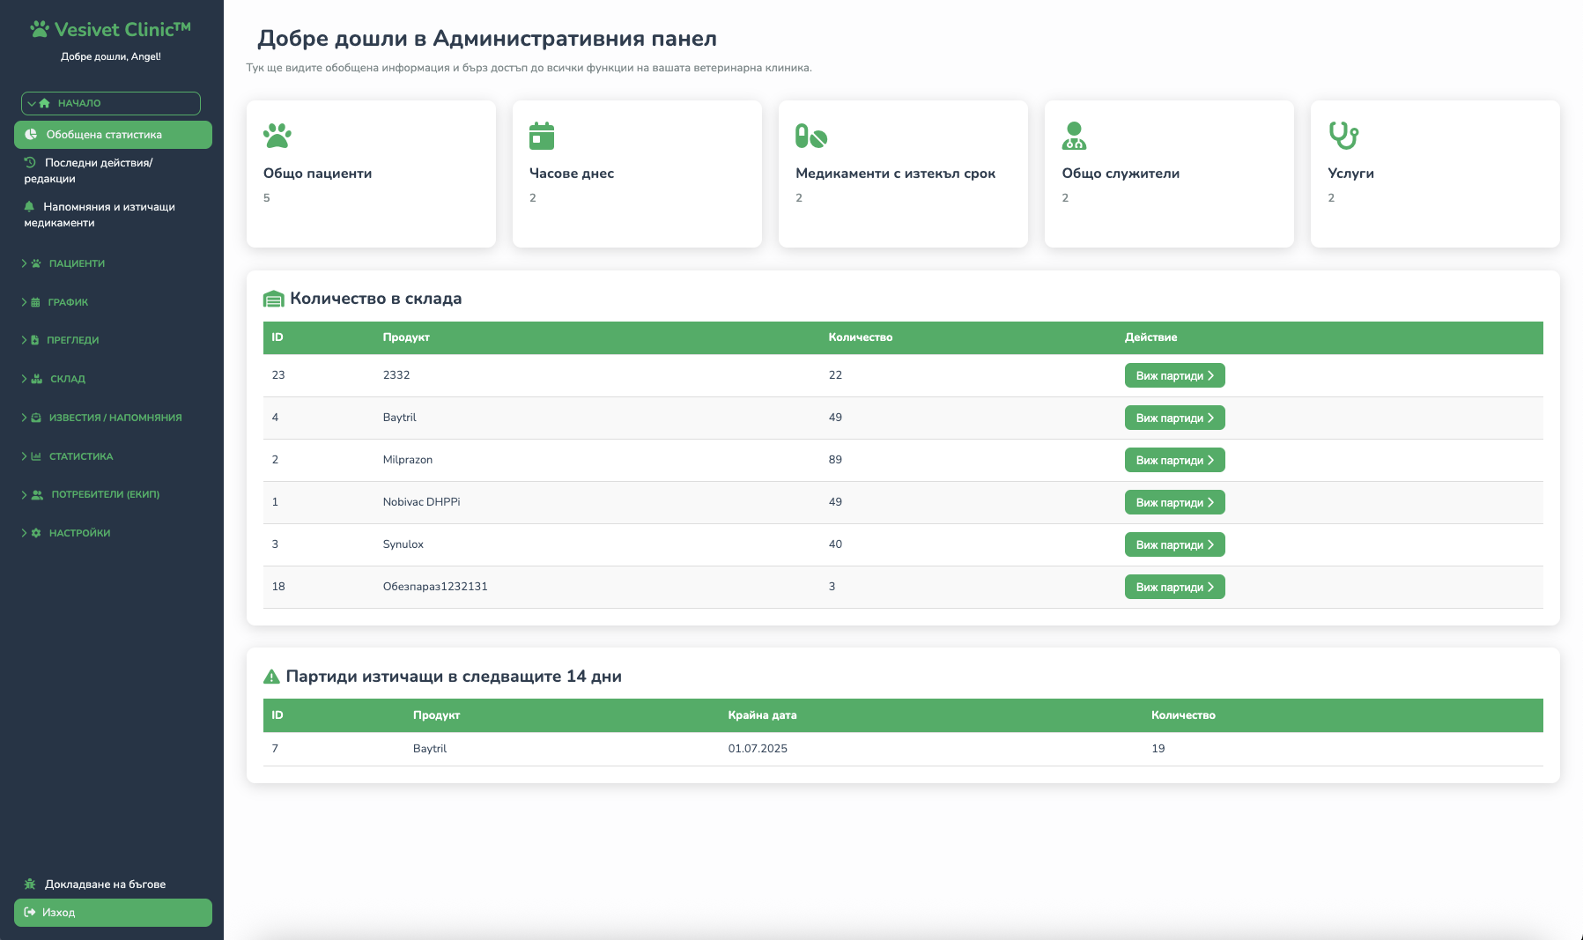1583x940 pixels.
Task: Click Виж партиди for Milprazon row
Action: pyautogui.click(x=1174, y=459)
